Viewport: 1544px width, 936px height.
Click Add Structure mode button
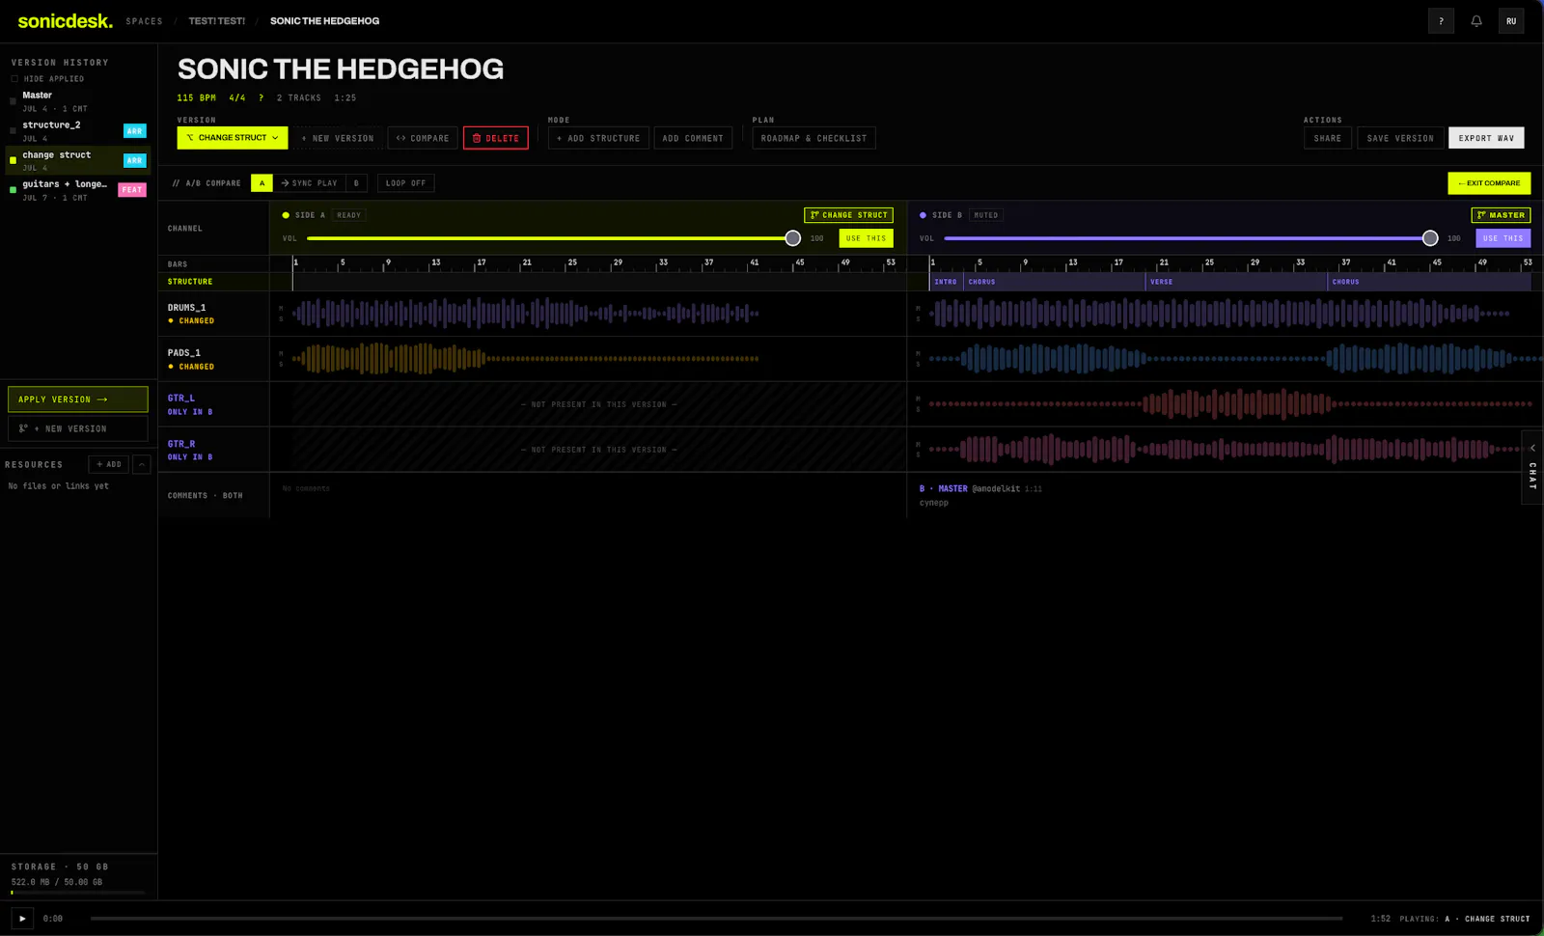click(598, 138)
